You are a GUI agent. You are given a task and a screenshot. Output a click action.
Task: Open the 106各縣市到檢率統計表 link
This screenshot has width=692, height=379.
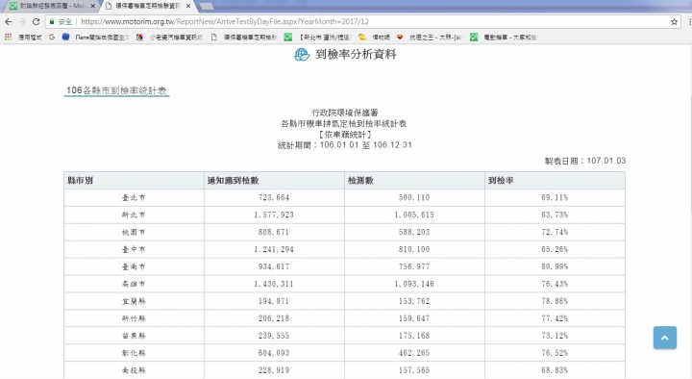pos(116,90)
